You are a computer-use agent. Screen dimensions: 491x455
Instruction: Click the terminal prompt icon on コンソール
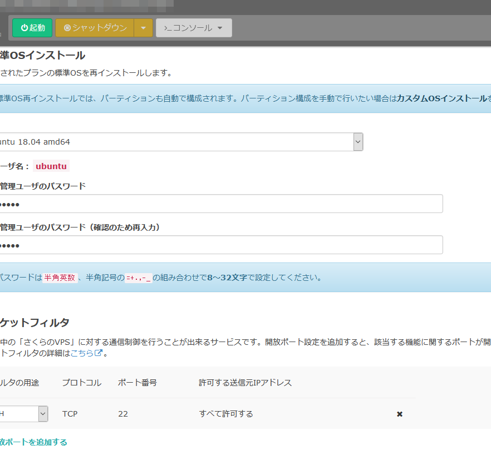click(168, 28)
